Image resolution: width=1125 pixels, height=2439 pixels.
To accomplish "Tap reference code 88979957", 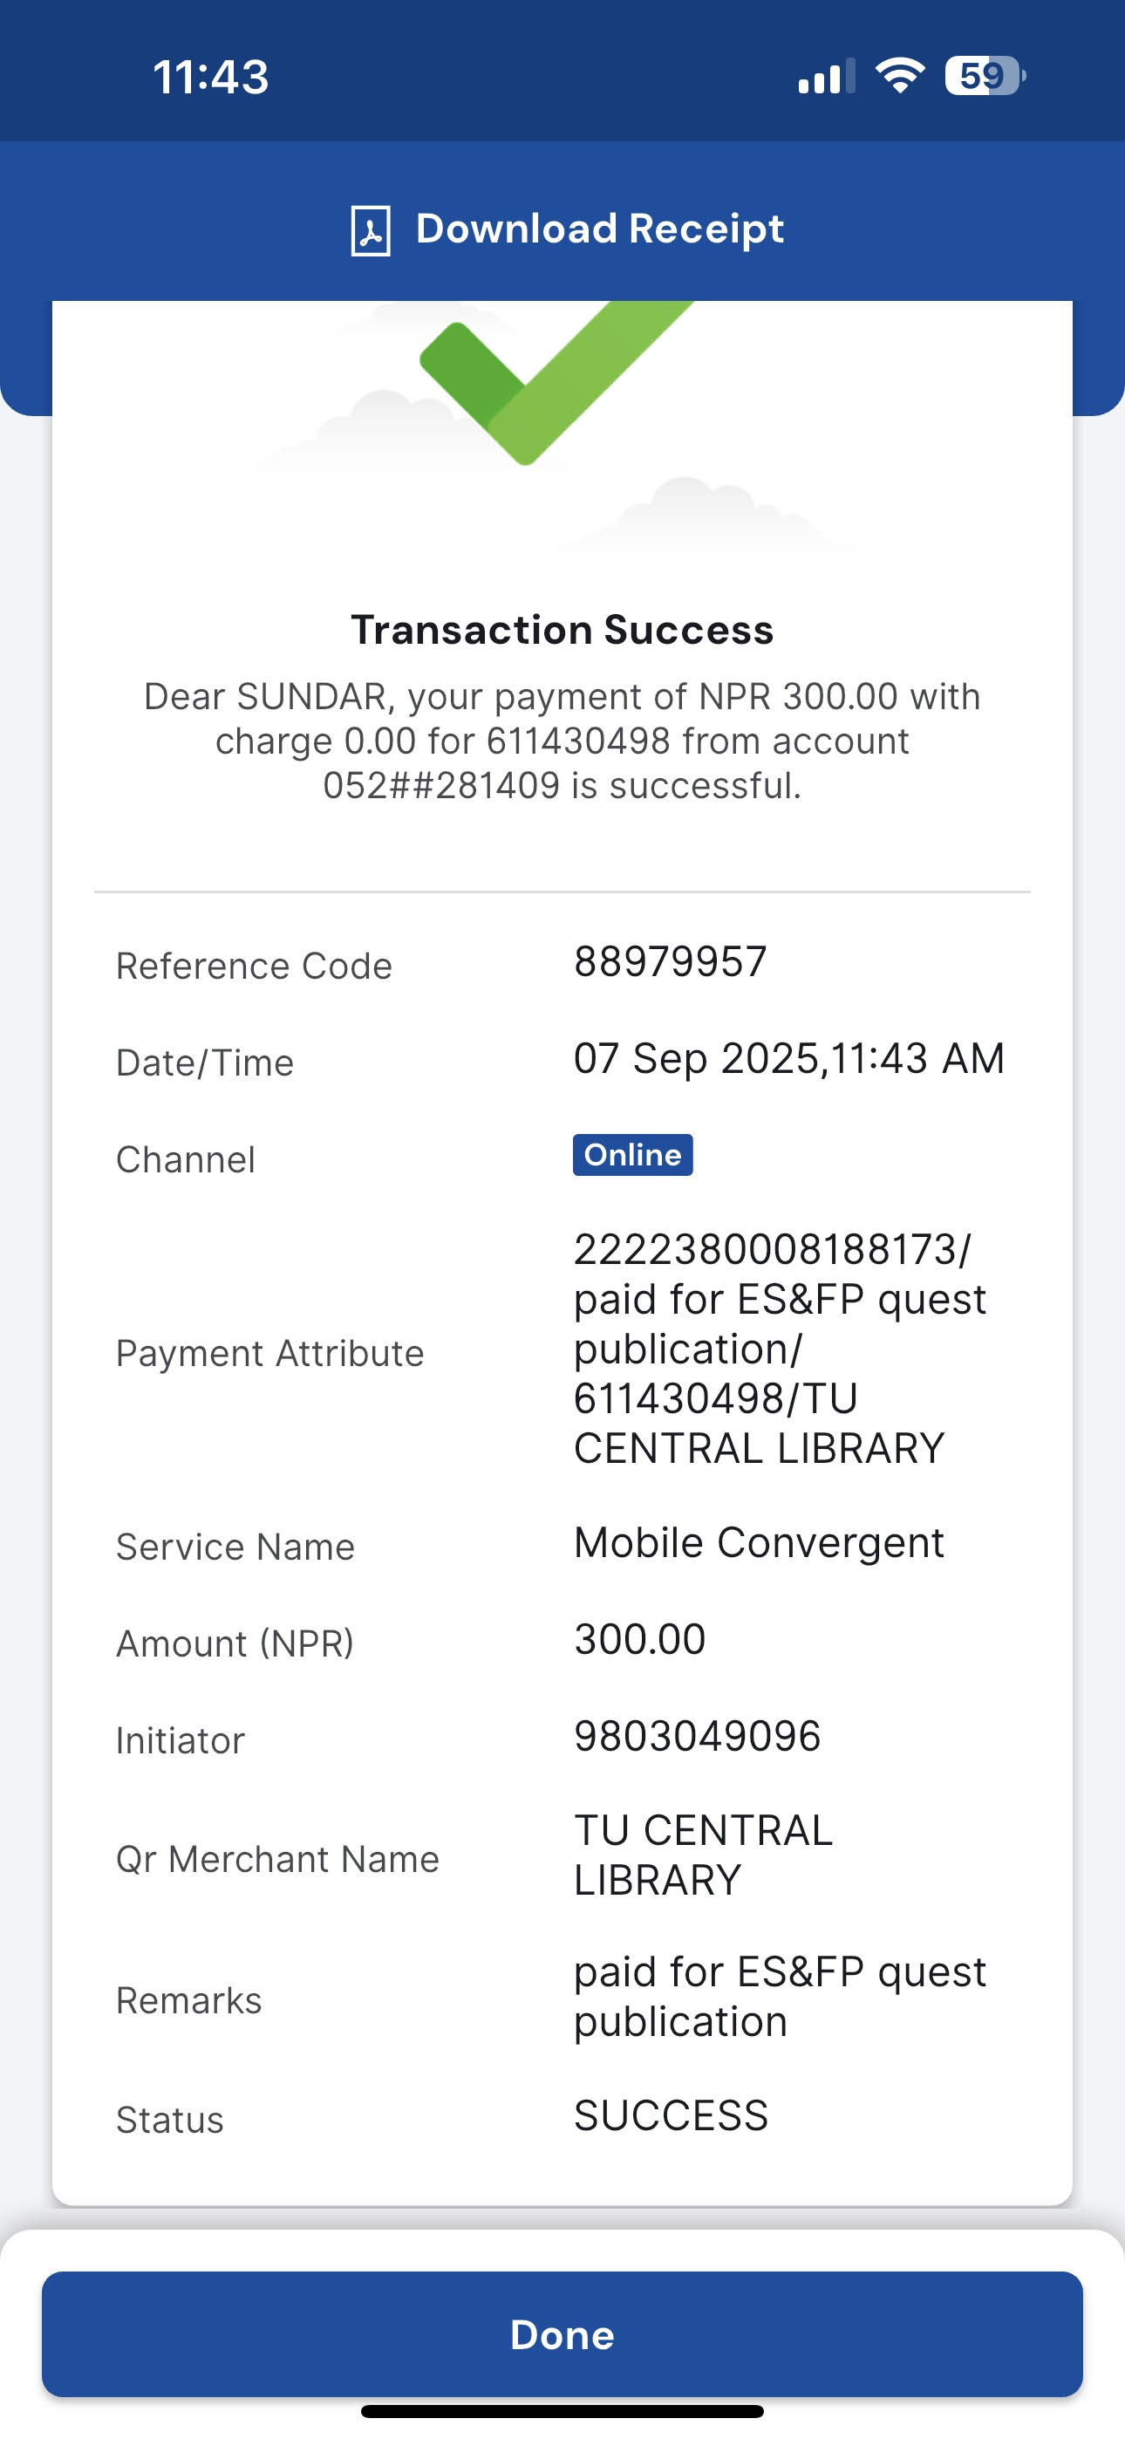I will click(x=670, y=962).
